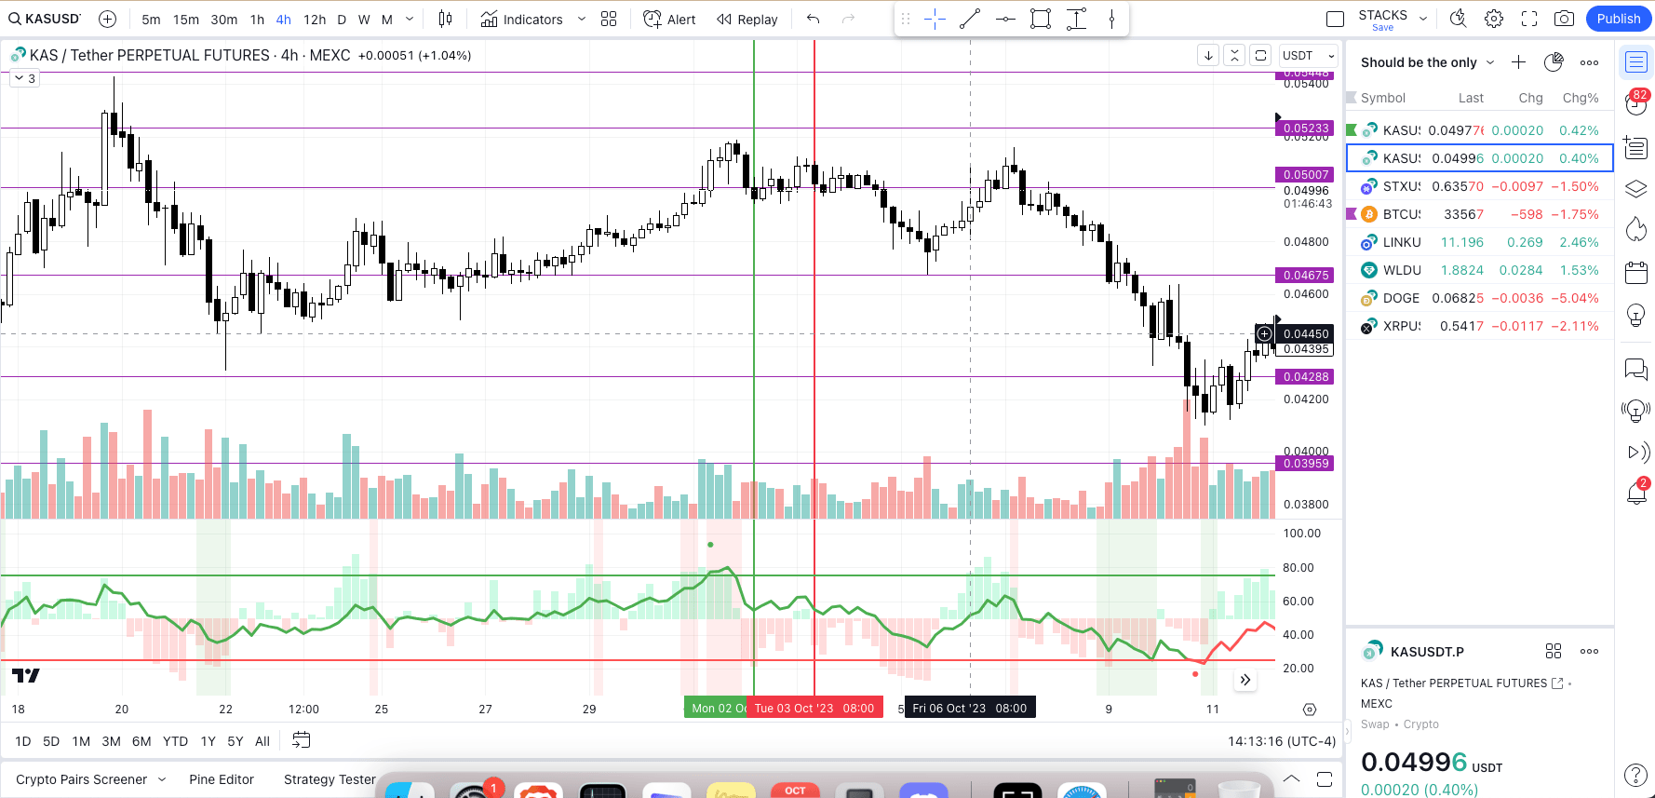Switch to monthly M timeframe
Screen dimensions: 1655x798
pos(387,20)
